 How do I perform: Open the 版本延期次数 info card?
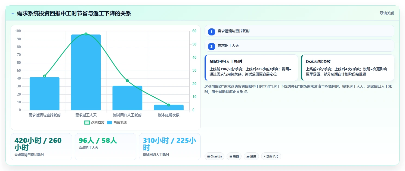click(x=348, y=68)
